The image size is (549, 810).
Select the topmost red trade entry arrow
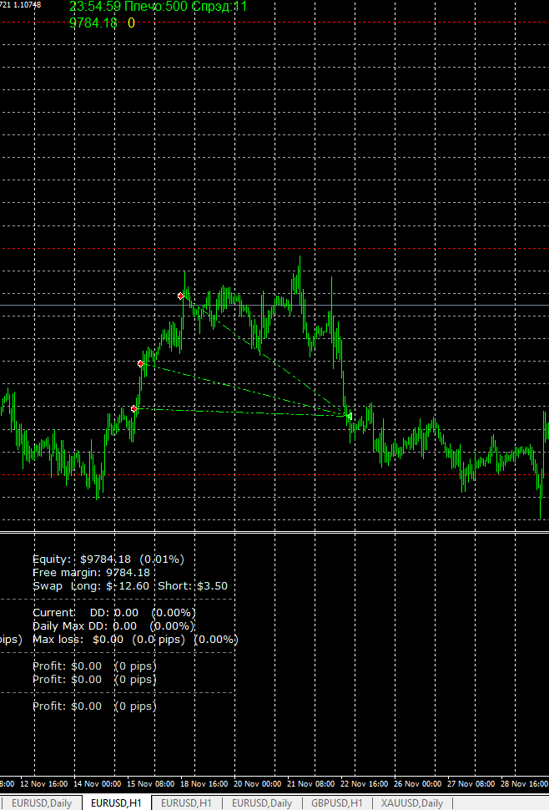pos(180,296)
